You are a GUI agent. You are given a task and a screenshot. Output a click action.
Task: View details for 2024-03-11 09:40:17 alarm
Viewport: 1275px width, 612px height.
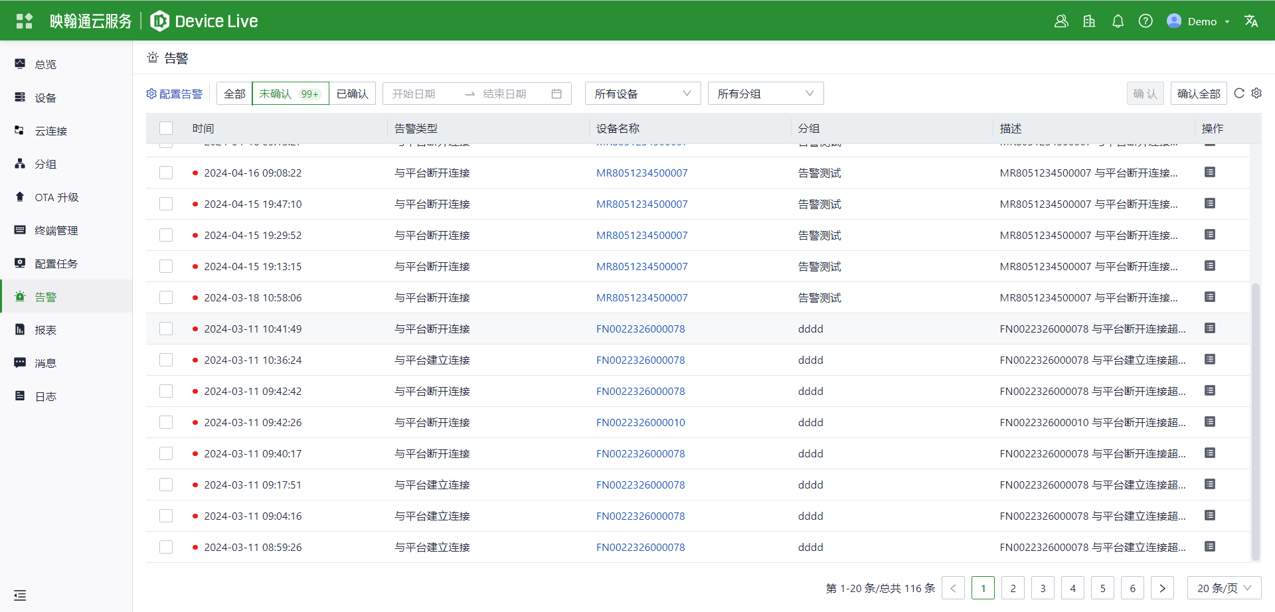pos(1210,453)
